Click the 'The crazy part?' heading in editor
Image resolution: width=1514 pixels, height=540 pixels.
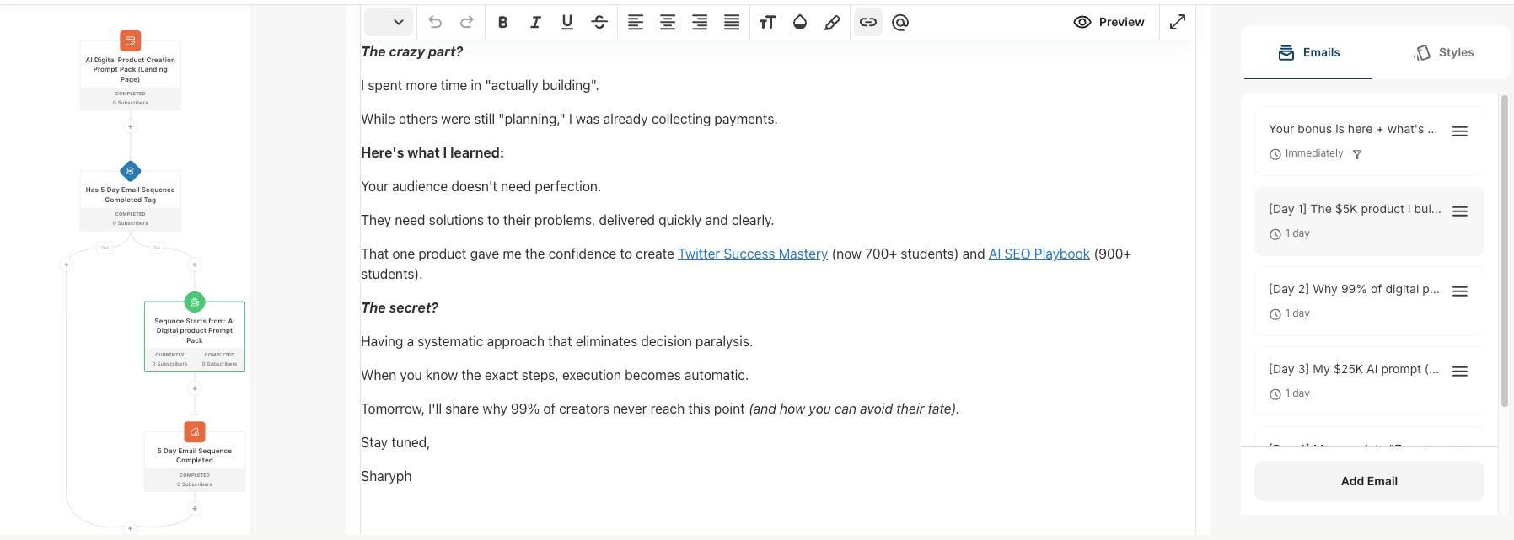(x=412, y=51)
